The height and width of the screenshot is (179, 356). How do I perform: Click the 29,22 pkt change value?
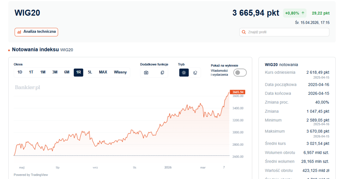pyautogui.click(x=321, y=13)
